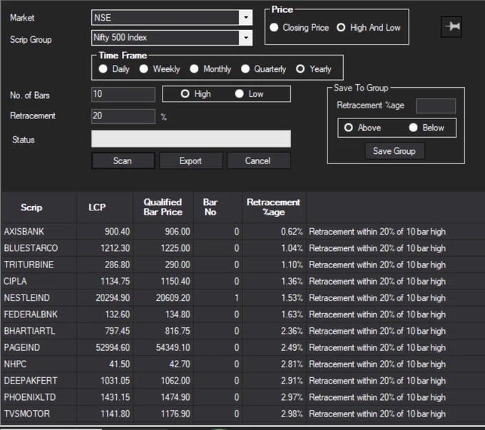Select the PAGEIND scrip
The image size is (485, 430).
click(x=22, y=347)
